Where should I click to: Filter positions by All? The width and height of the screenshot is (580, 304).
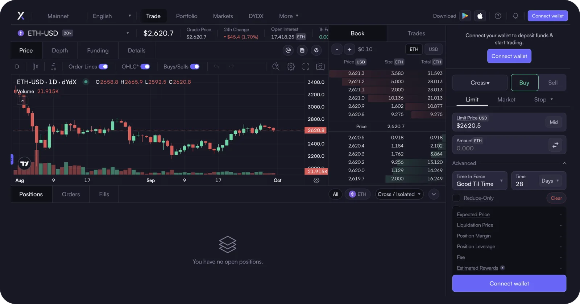[x=336, y=194]
